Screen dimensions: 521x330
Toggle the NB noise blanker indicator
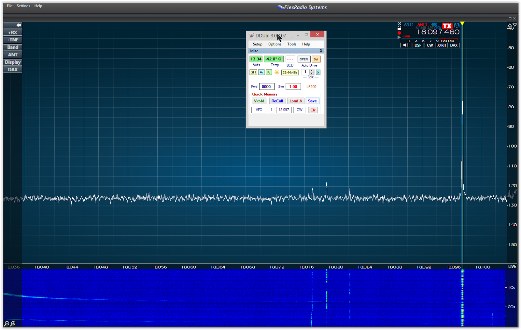point(418,28)
